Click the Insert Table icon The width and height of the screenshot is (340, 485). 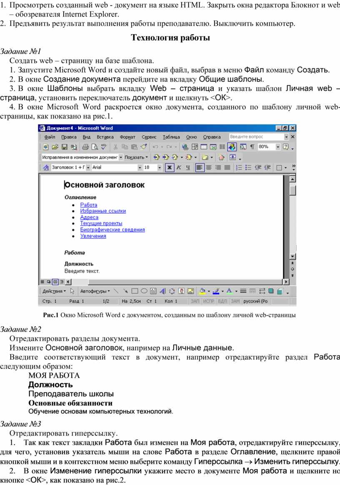tap(204, 147)
